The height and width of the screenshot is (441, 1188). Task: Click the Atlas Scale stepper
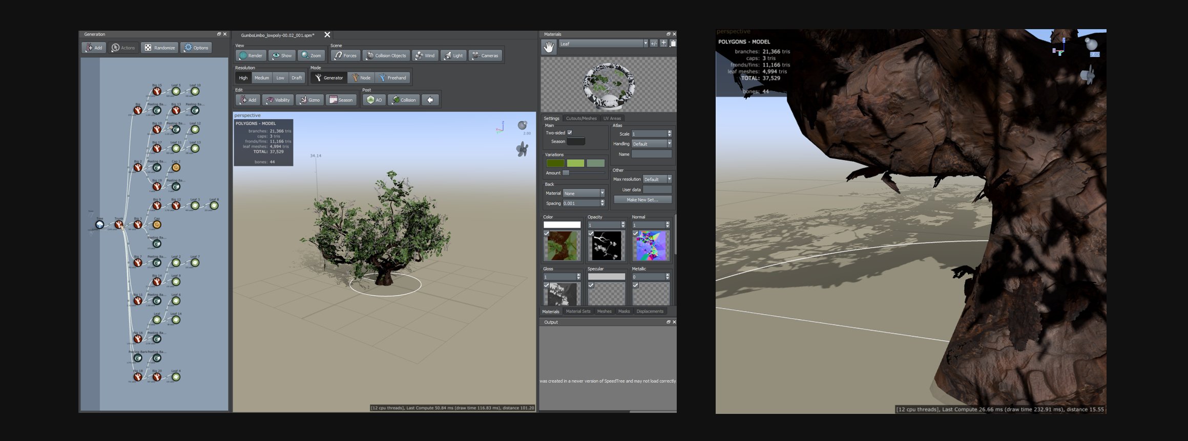669,134
